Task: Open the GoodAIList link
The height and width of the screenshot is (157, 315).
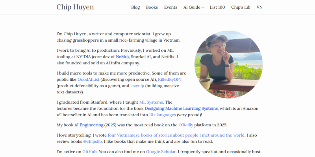Action: pos(89,80)
